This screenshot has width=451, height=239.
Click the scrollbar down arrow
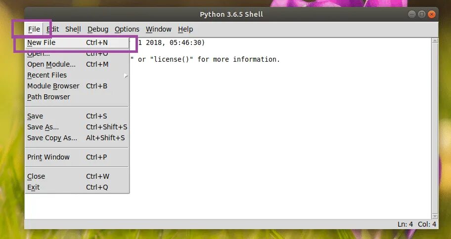click(435, 216)
